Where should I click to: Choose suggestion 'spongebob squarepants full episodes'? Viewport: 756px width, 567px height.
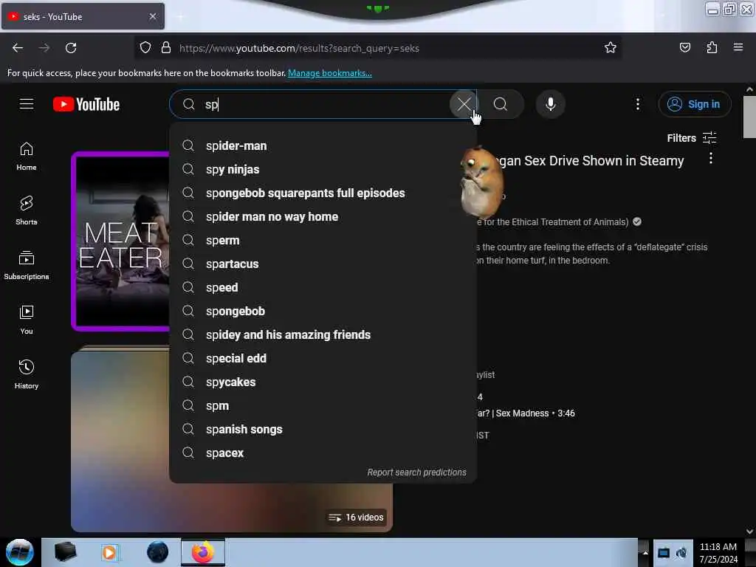323,193
